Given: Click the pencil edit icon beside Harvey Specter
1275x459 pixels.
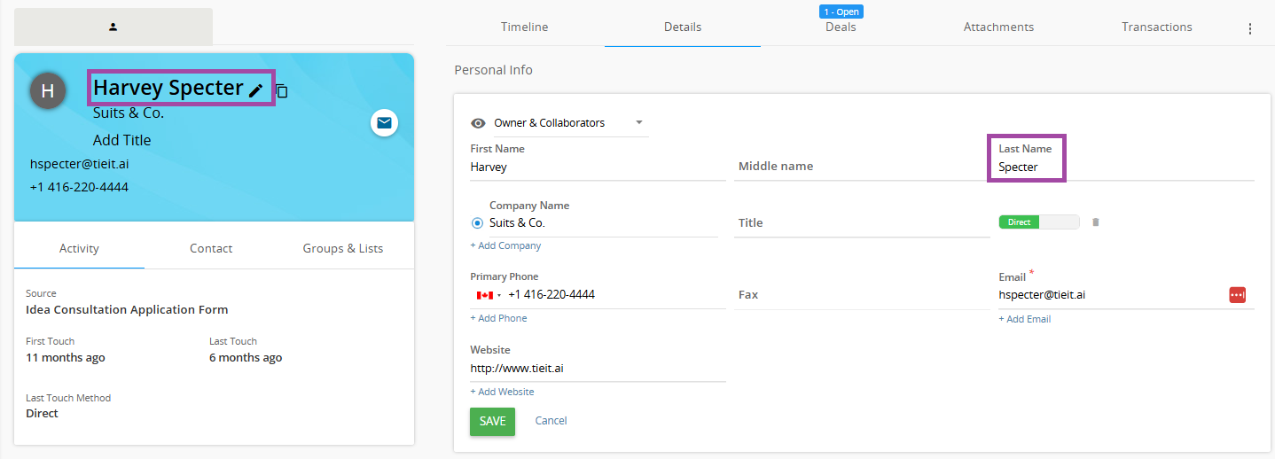Looking at the screenshot, I should [x=255, y=89].
